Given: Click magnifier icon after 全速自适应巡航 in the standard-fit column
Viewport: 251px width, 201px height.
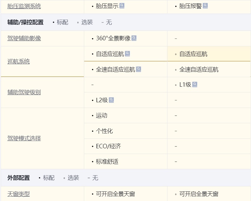Looking at the screenshot, I should 139,69.
